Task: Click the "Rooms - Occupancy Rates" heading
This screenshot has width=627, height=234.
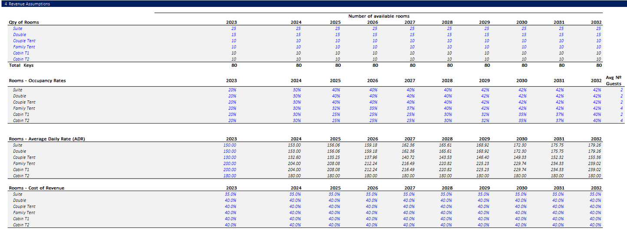Action: tap(37, 81)
